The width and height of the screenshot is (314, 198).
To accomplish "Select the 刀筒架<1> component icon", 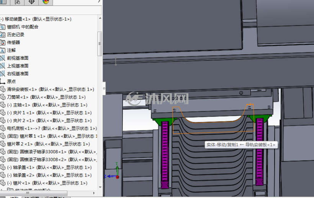I will click(x=3, y=97).
